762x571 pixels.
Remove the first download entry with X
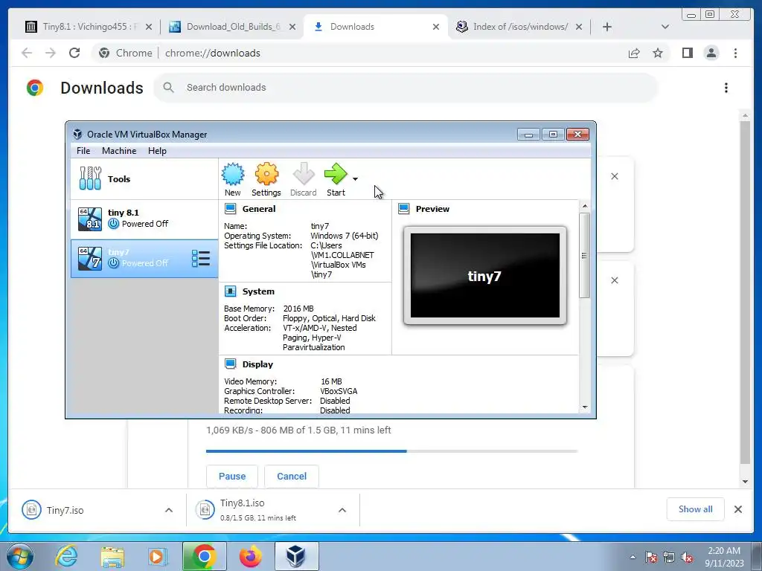click(614, 176)
